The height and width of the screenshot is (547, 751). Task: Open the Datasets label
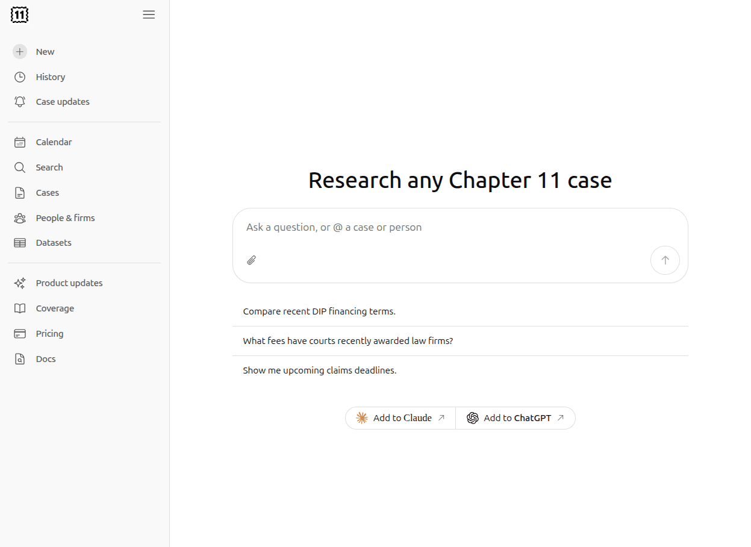(54, 243)
